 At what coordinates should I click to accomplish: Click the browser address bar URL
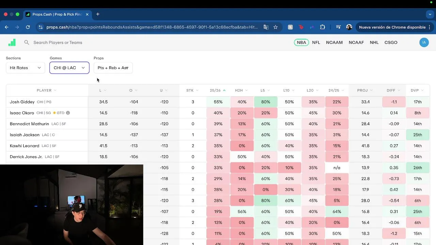tap(152, 27)
